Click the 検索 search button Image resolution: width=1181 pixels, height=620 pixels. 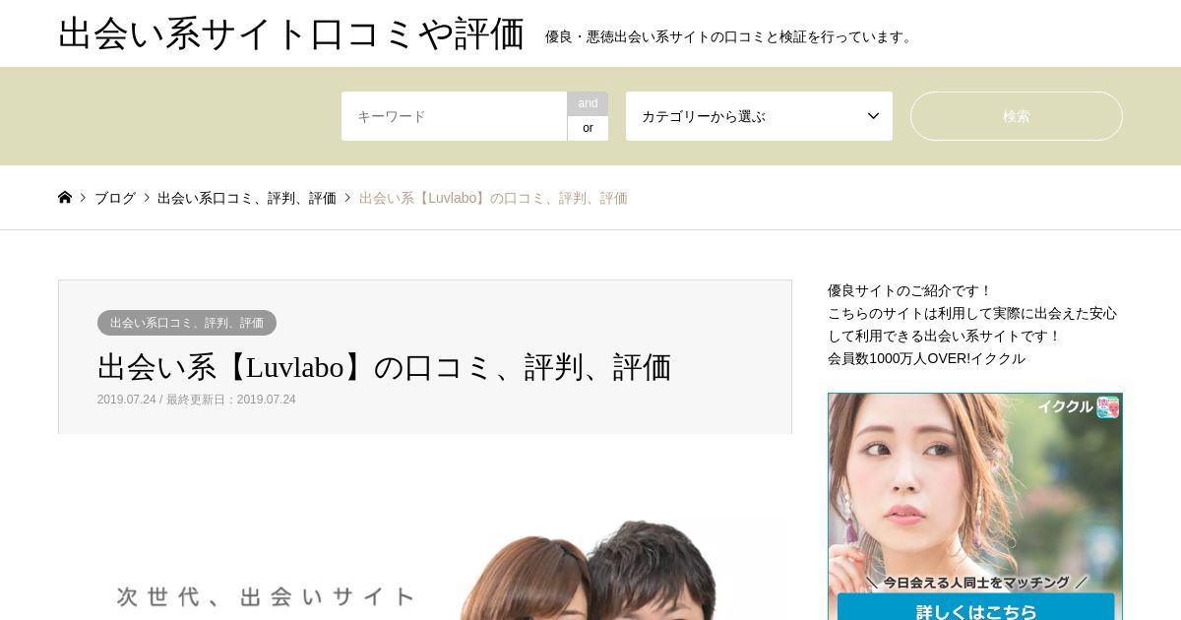tap(1017, 116)
